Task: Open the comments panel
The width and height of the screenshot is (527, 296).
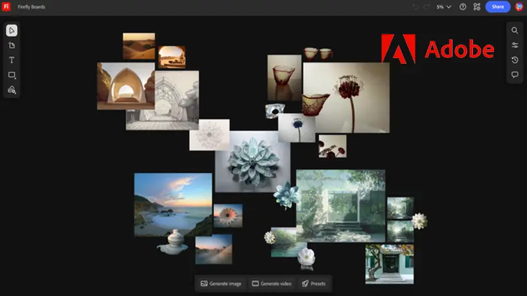Action: tap(514, 74)
